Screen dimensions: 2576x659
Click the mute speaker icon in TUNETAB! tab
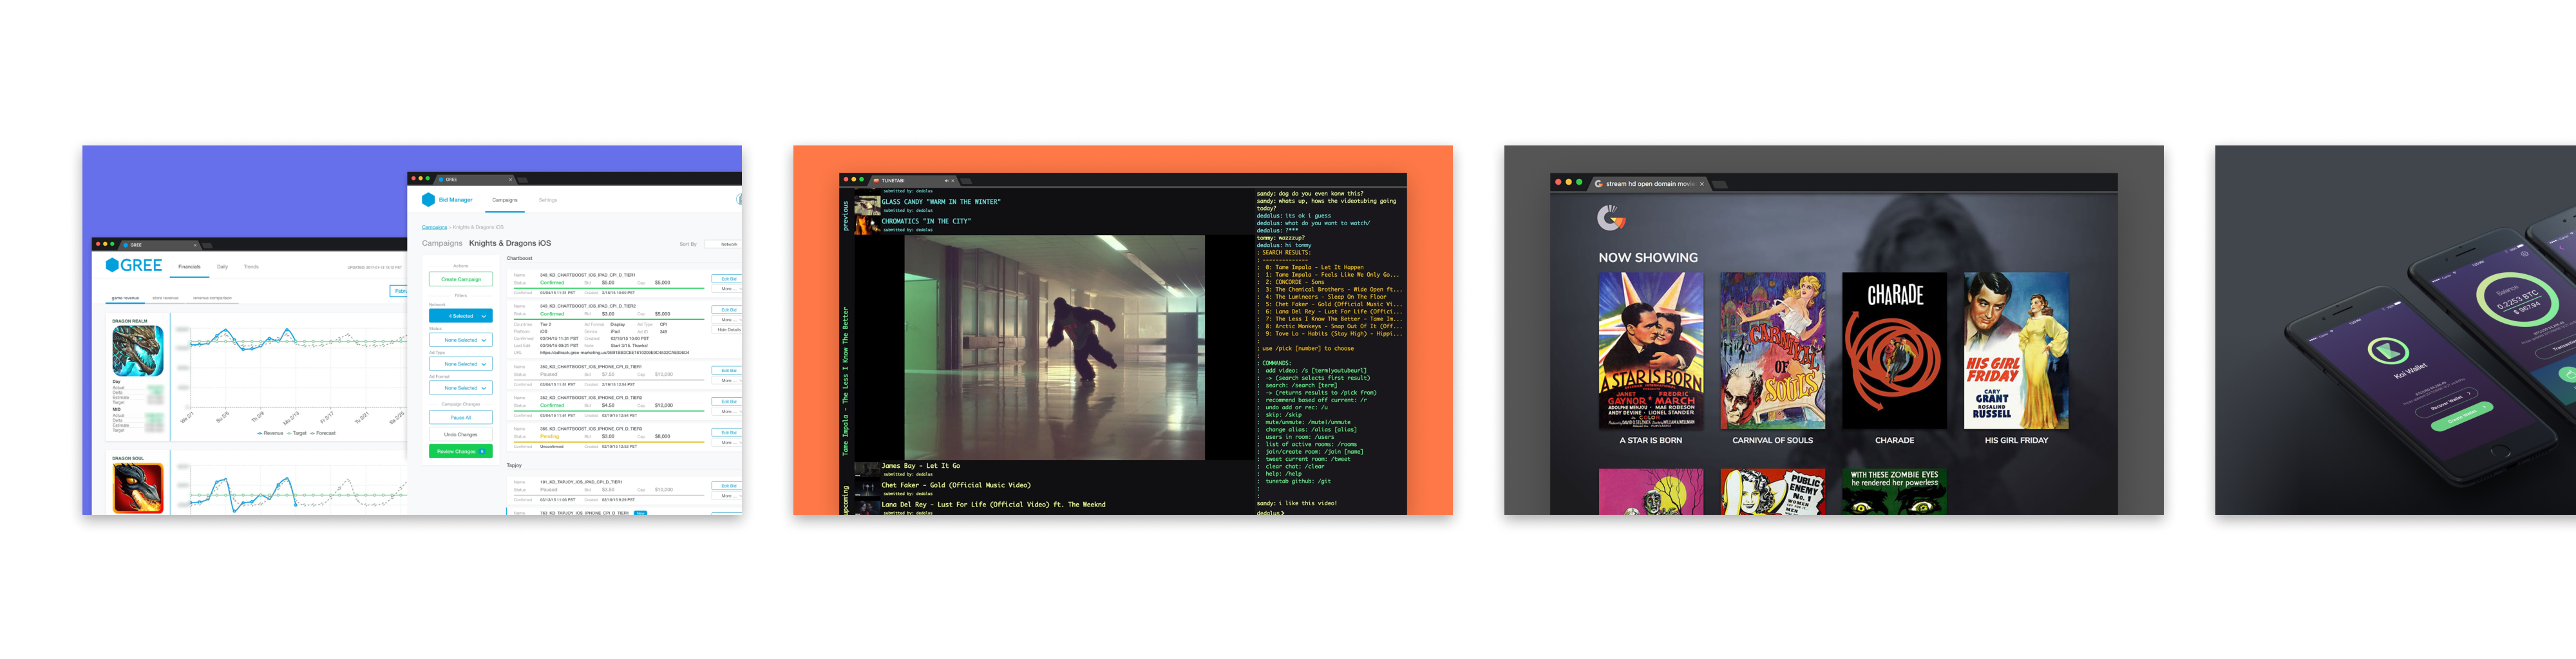pyautogui.click(x=946, y=181)
